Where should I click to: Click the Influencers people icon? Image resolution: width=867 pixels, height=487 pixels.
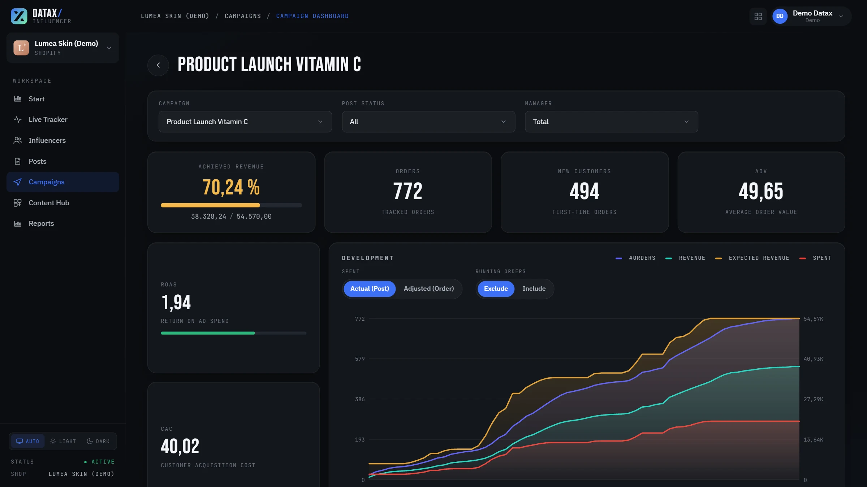click(x=18, y=140)
